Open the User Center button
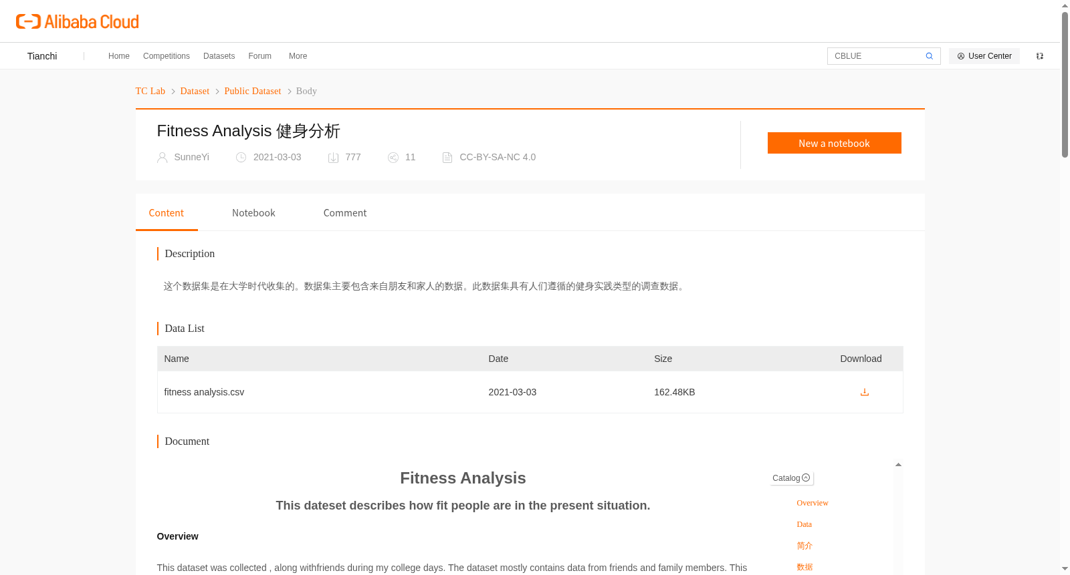 coord(984,56)
